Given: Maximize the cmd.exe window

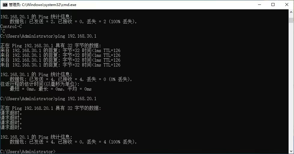Looking at the screenshot, I should [x=273, y=5].
